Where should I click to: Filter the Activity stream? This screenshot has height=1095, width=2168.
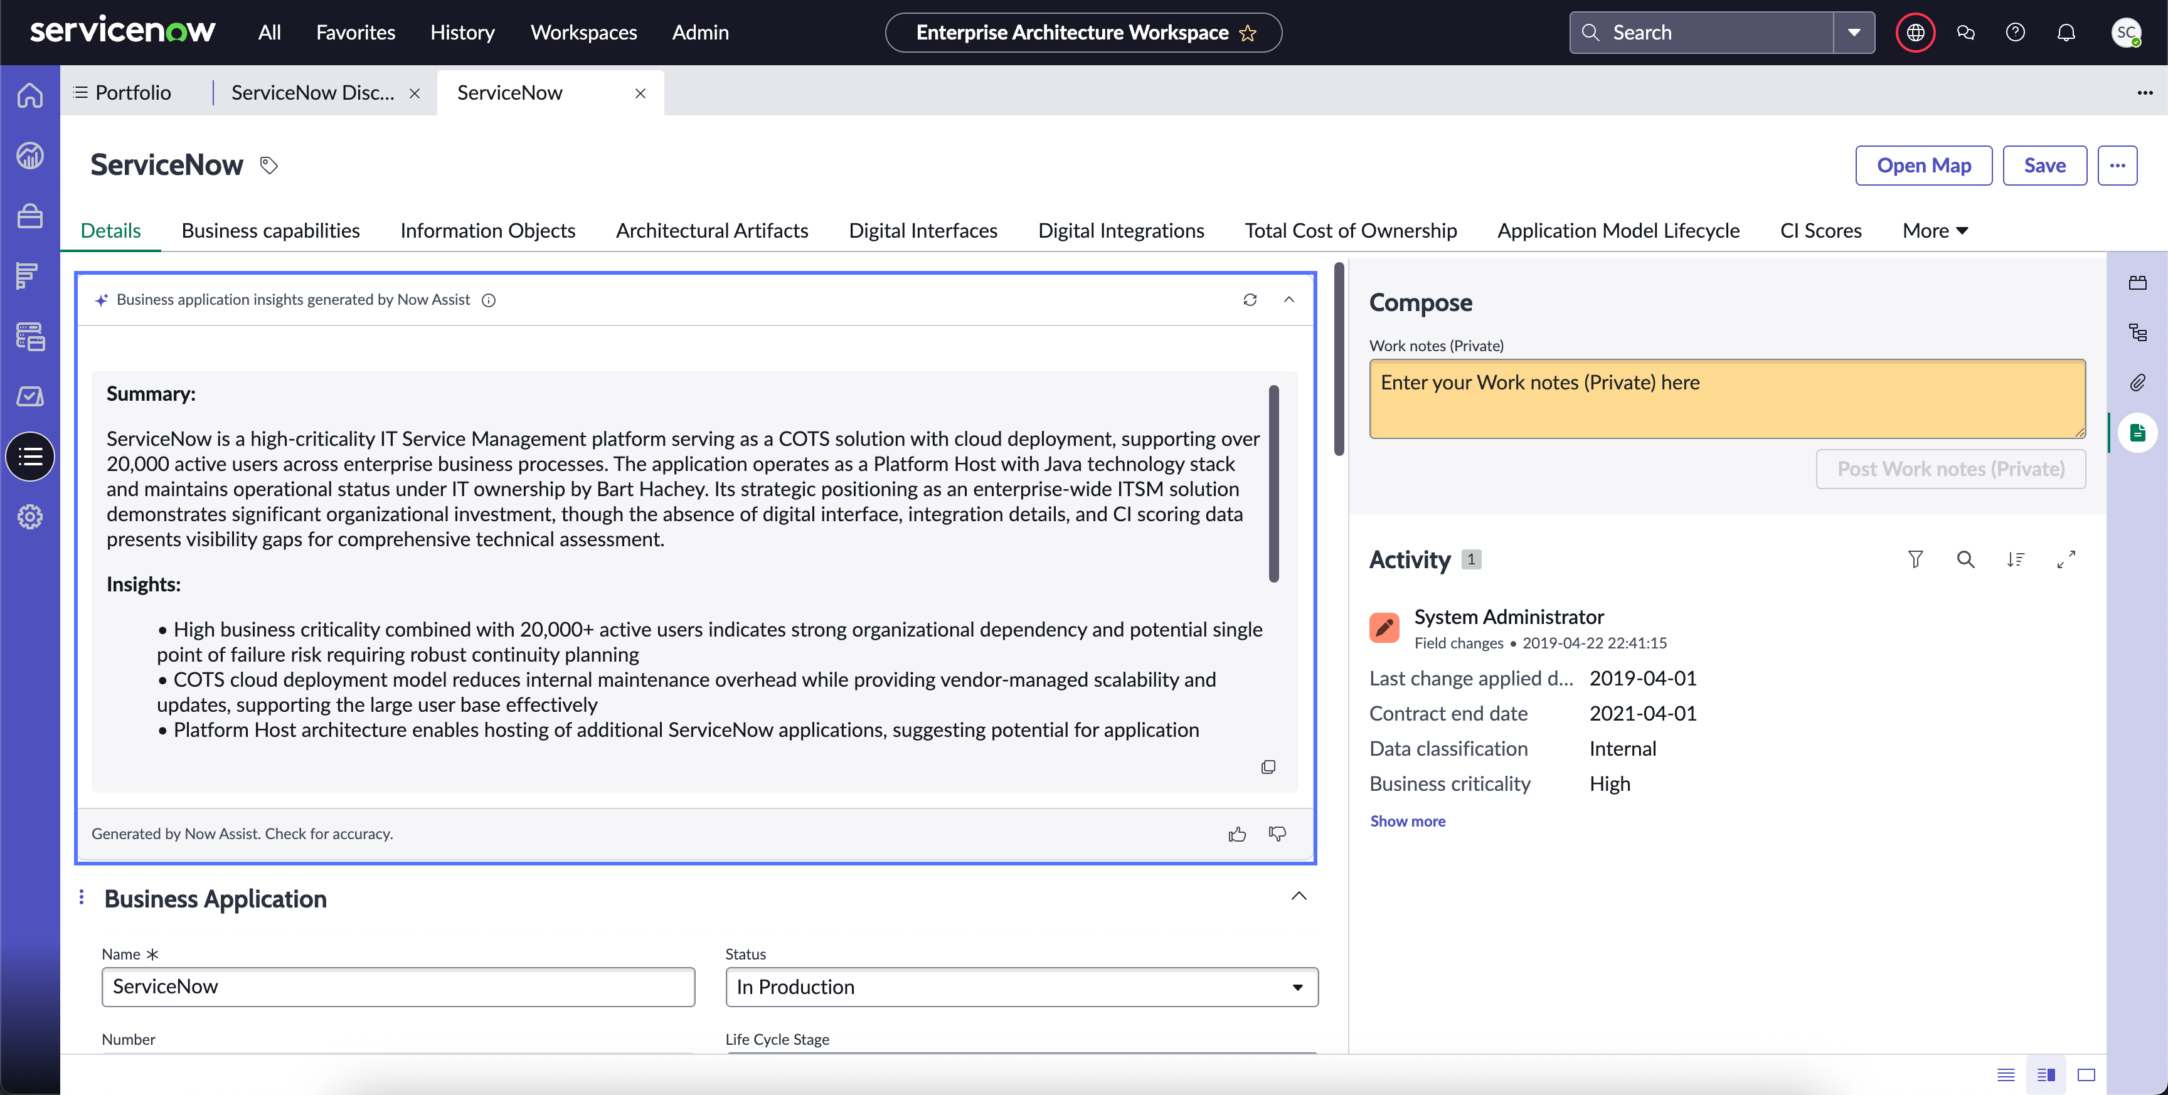(x=1915, y=559)
